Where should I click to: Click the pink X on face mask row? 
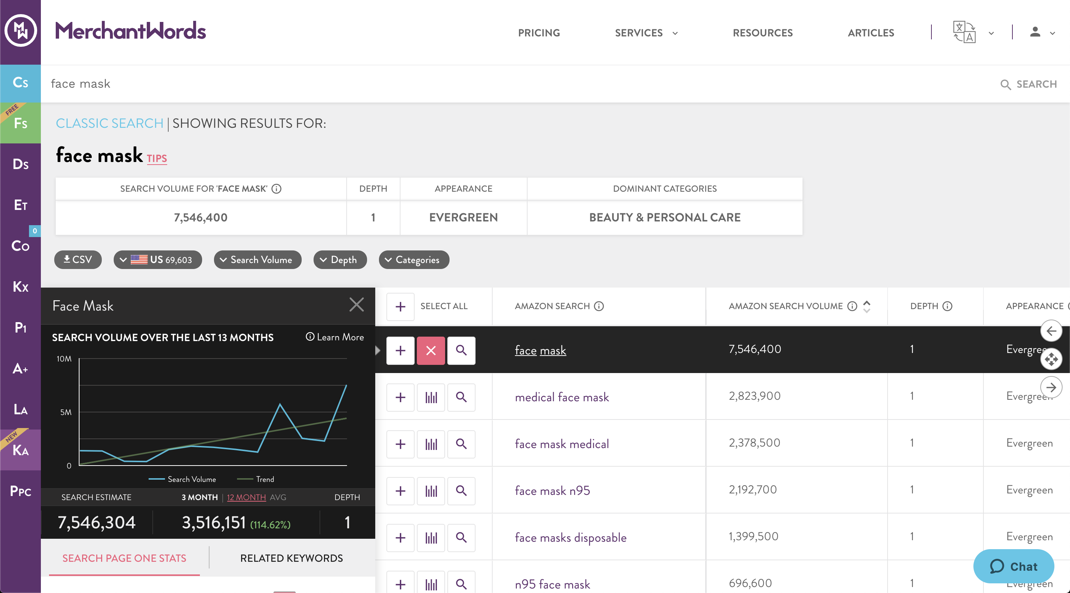431,350
